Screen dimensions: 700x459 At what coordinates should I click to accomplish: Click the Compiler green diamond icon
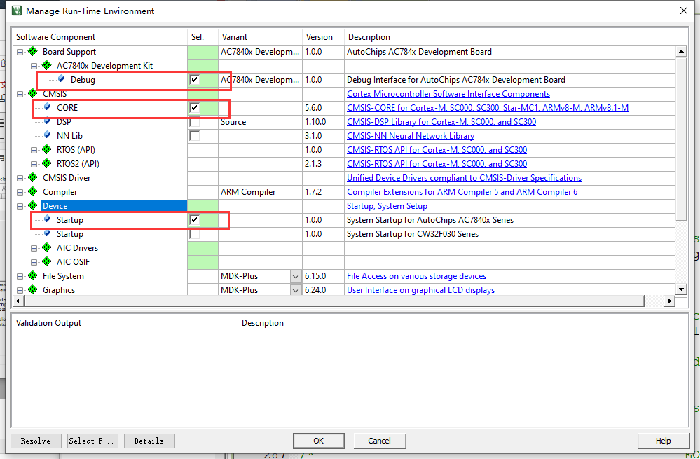click(x=33, y=191)
